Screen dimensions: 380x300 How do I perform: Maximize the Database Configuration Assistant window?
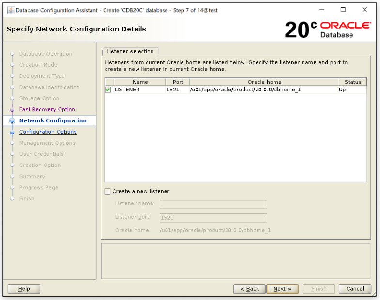(343, 10)
